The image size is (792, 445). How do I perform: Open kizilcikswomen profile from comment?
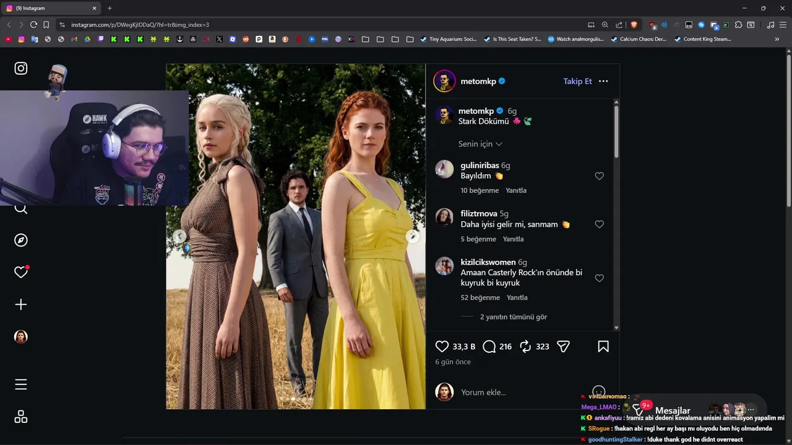click(x=488, y=262)
